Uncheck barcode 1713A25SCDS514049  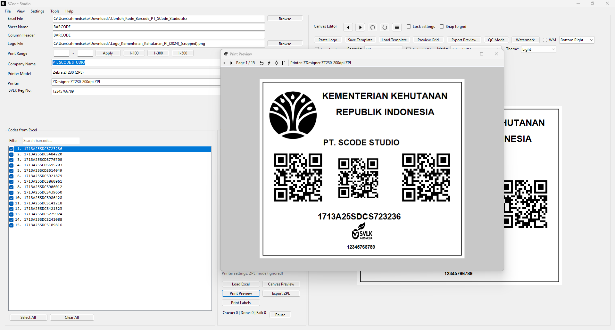point(12,171)
